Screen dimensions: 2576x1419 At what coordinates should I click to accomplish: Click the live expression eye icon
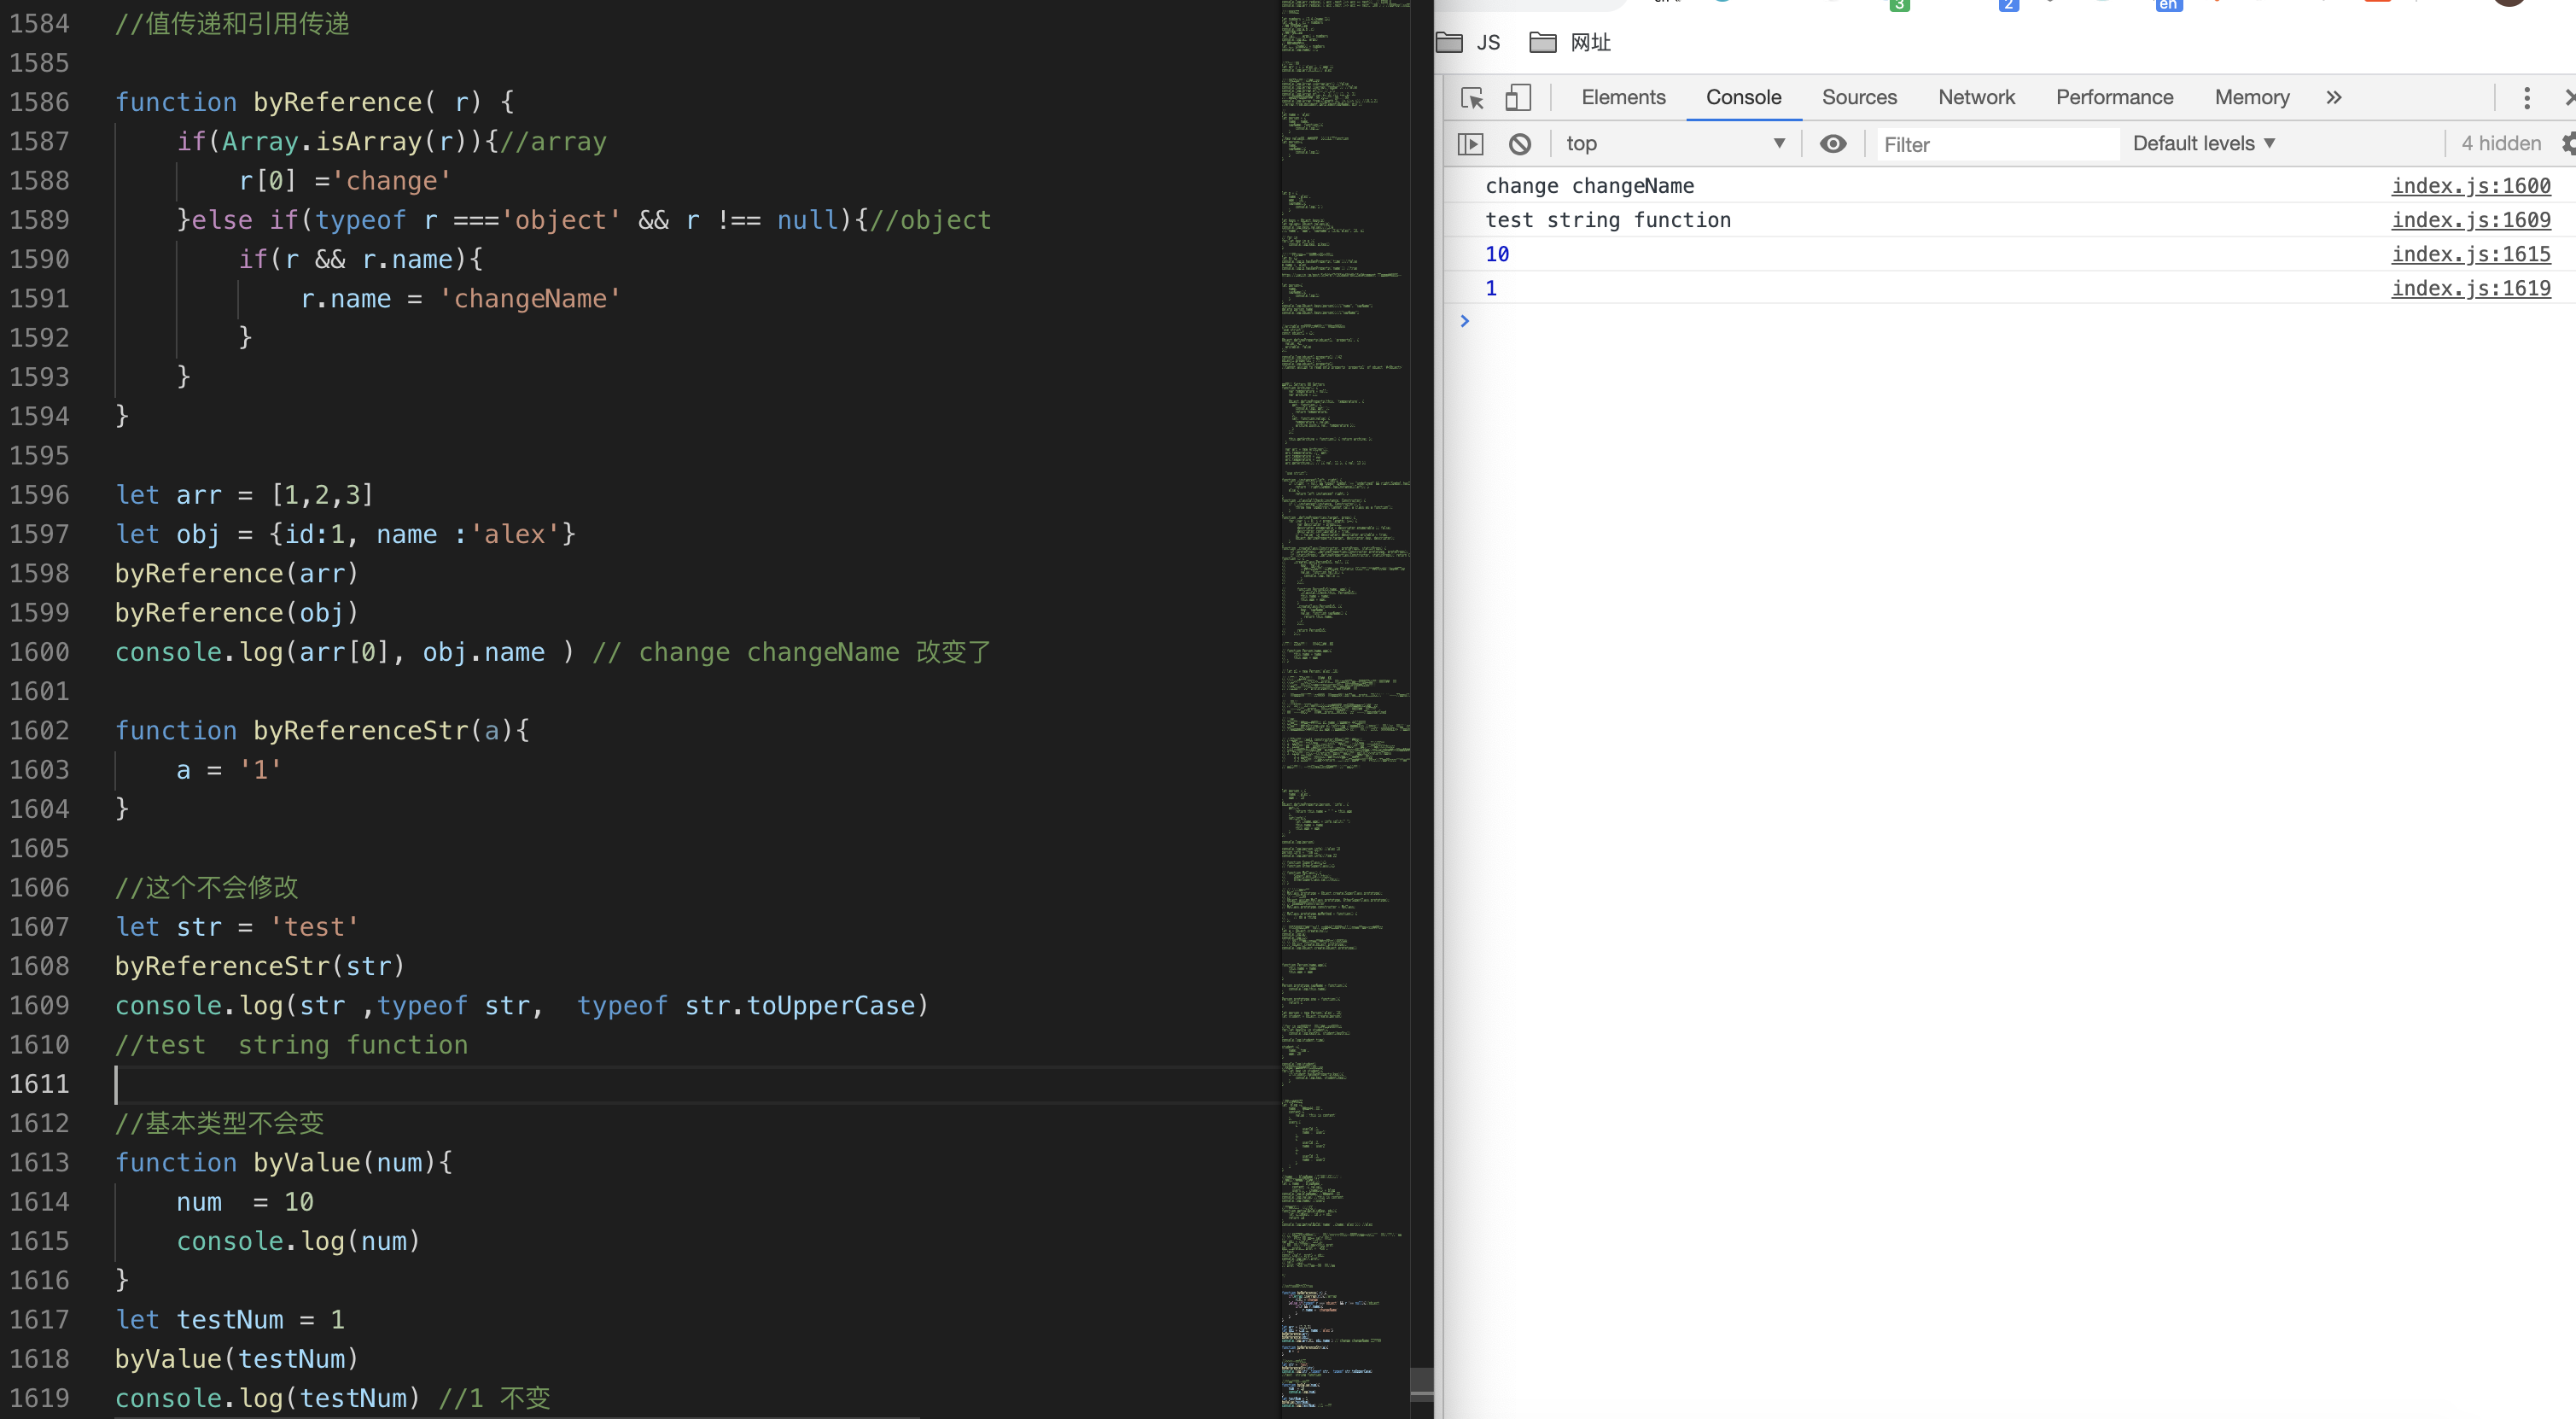[1832, 144]
